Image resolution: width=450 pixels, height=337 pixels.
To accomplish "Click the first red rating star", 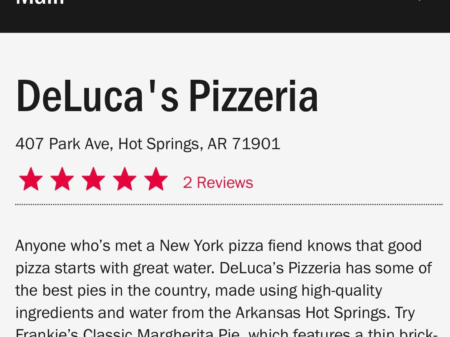I will tap(31, 179).
